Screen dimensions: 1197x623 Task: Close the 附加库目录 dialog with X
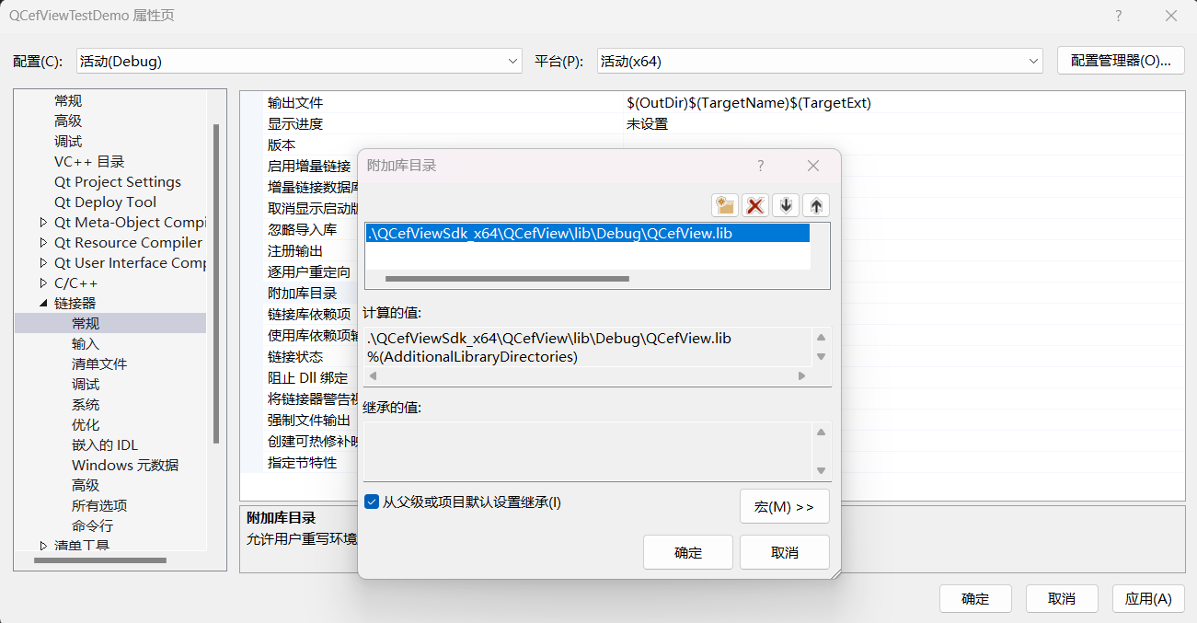[813, 166]
